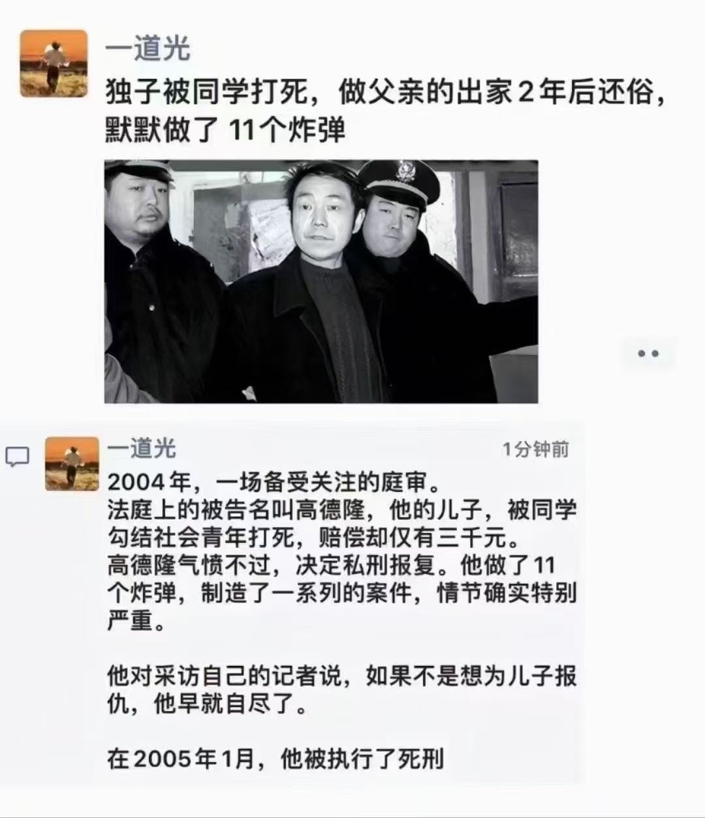The width and height of the screenshot is (705, 818).
Task: Open the two-dot more options button
Action: 648,354
